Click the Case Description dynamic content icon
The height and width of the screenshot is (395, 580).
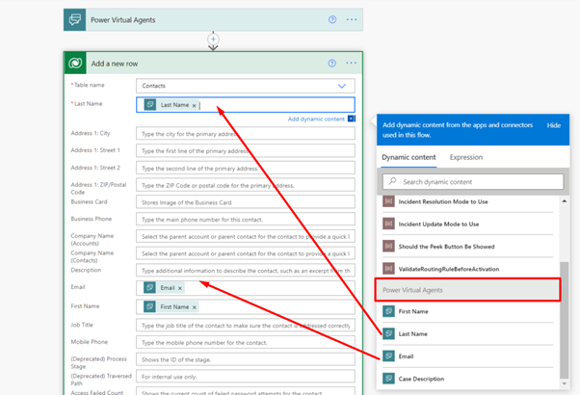click(x=388, y=379)
